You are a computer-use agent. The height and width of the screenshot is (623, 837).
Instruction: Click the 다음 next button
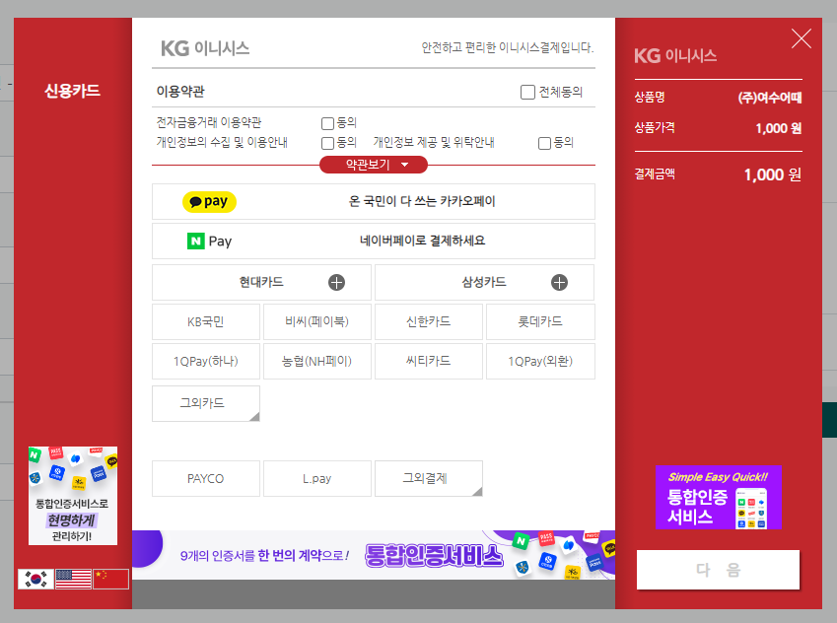pyautogui.click(x=718, y=570)
